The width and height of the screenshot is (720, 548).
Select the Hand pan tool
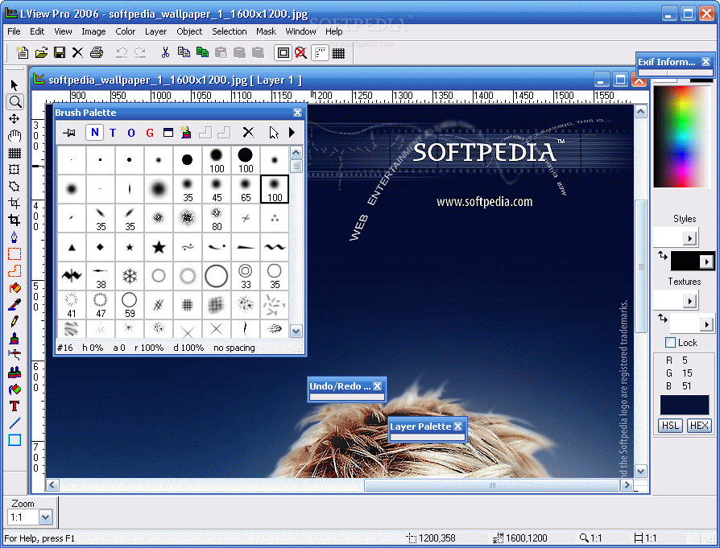(14, 136)
